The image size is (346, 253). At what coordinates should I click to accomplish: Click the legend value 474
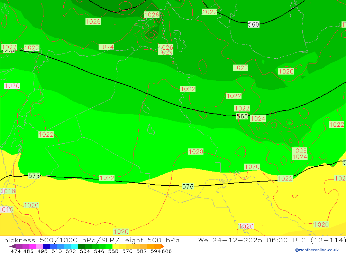[16, 251]
